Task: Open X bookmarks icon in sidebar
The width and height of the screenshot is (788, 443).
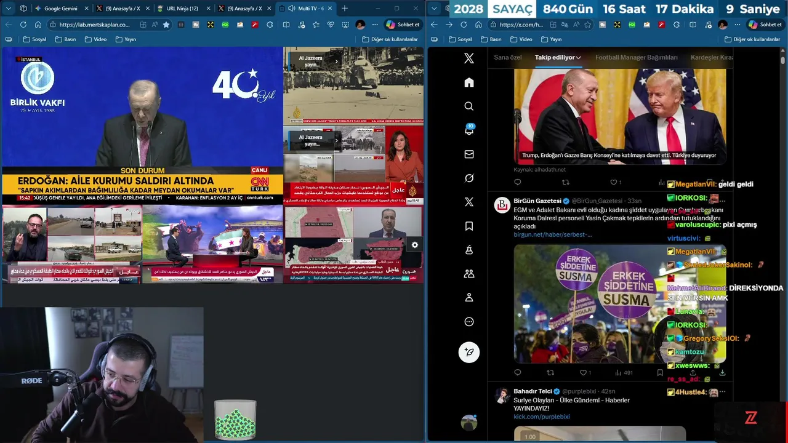Action: click(x=469, y=226)
